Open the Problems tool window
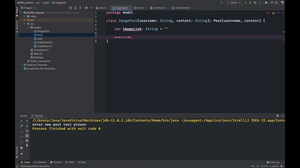The image size is (300, 168). click(40, 162)
